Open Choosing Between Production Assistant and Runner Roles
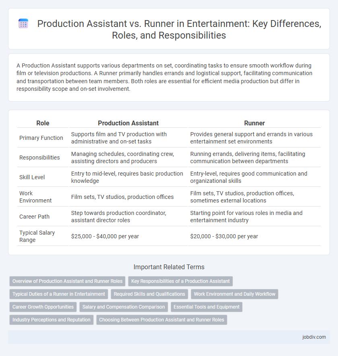The height and width of the screenshot is (356, 338). (x=162, y=320)
